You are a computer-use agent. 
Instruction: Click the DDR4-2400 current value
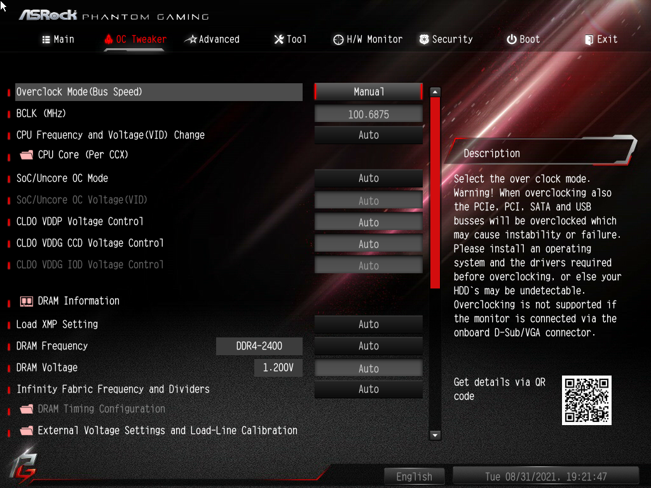259,346
